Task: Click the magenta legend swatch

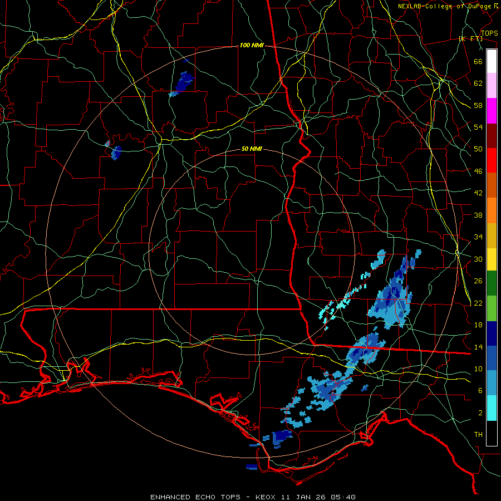Action: pyautogui.click(x=492, y=111)
